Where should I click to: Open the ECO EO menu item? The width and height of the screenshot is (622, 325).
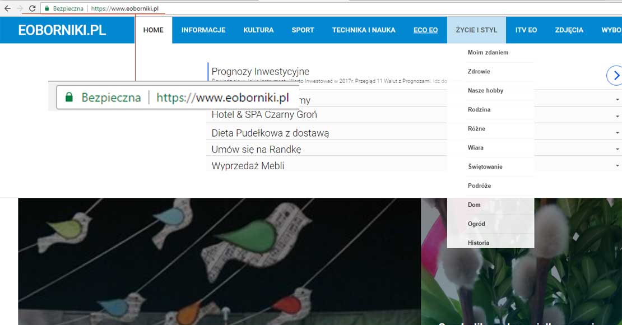426,30
